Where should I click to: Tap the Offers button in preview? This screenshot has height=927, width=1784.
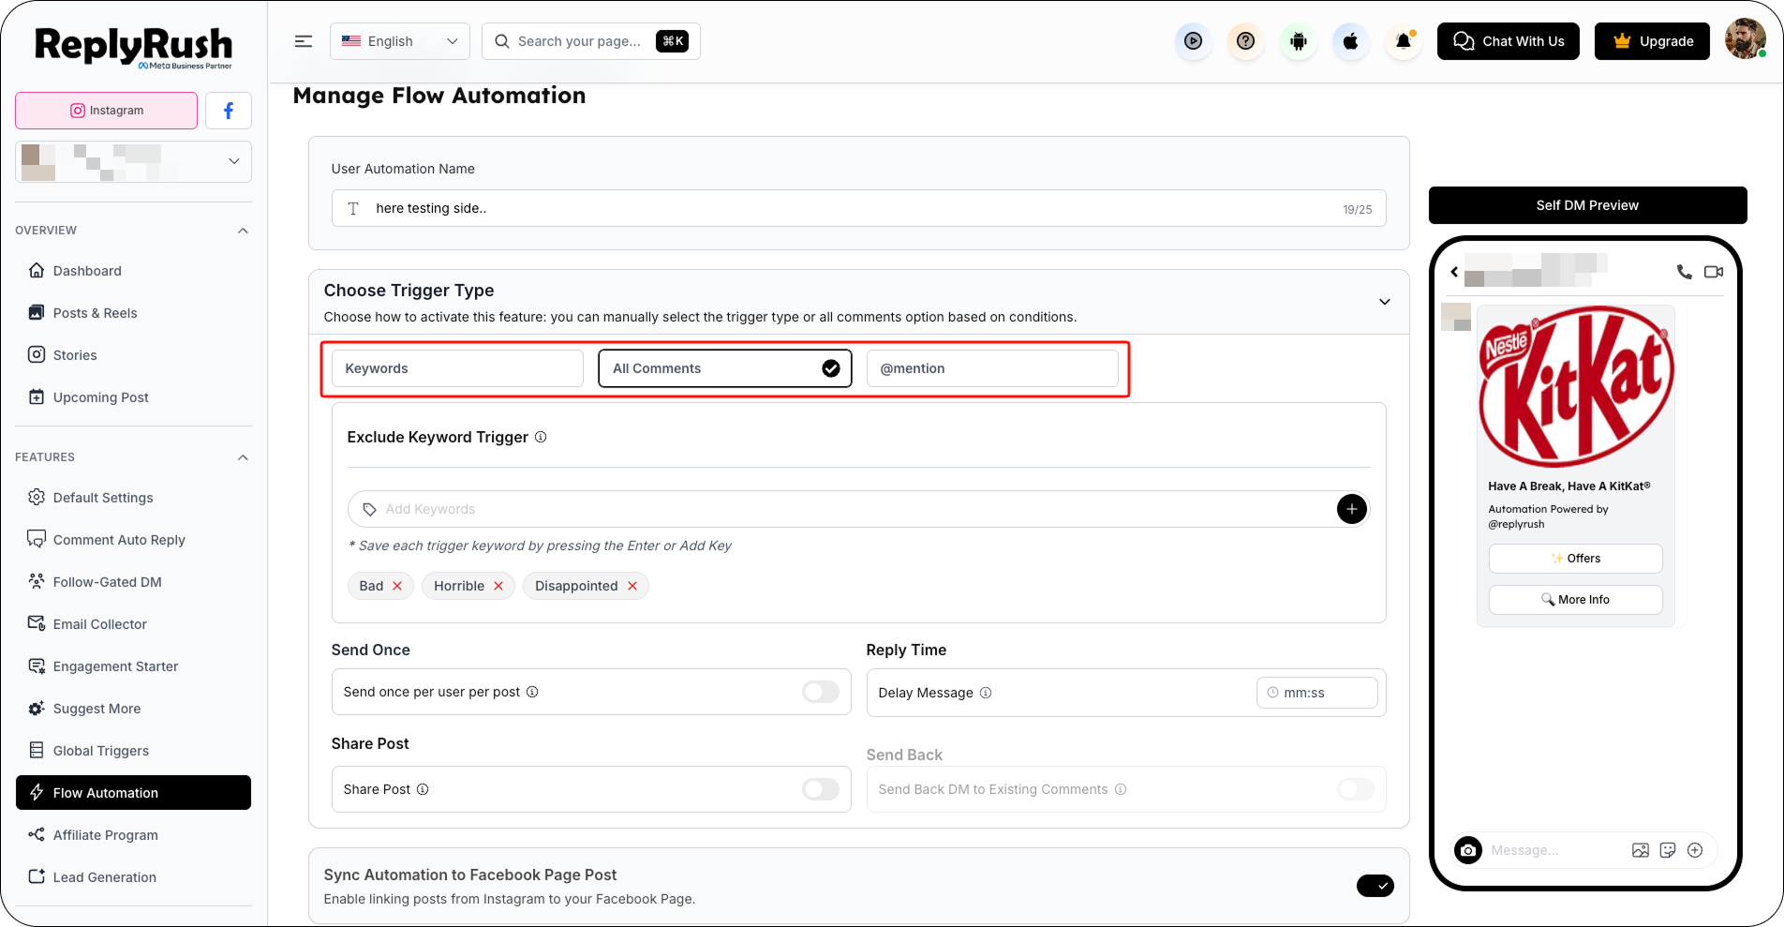click(x=1576, y=559)
